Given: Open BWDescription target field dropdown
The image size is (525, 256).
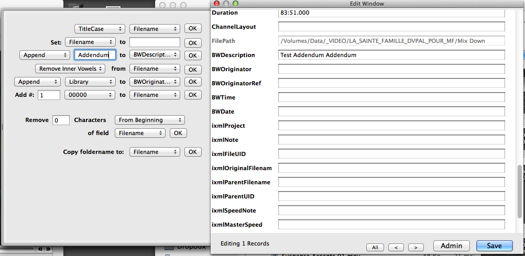Looking at the screenshot, I should (x=155, y=55).
